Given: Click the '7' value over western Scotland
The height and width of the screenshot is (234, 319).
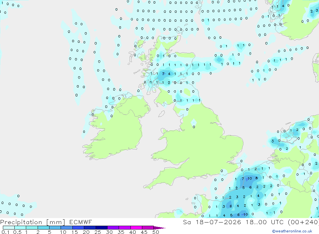Looking at the screenshot, I should (x=163, y=74).
